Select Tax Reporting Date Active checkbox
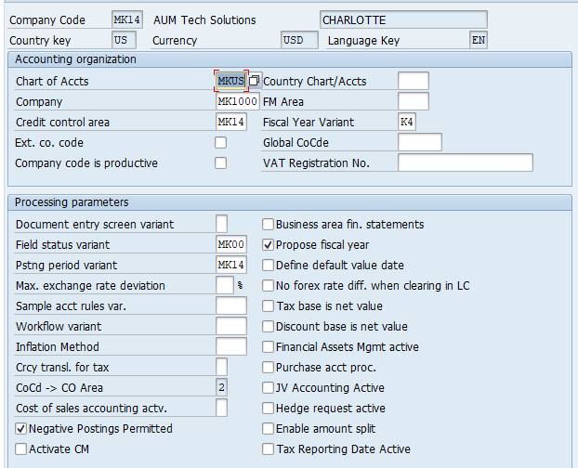Screen dimensions: 578x468 click(x=269, y=449)
